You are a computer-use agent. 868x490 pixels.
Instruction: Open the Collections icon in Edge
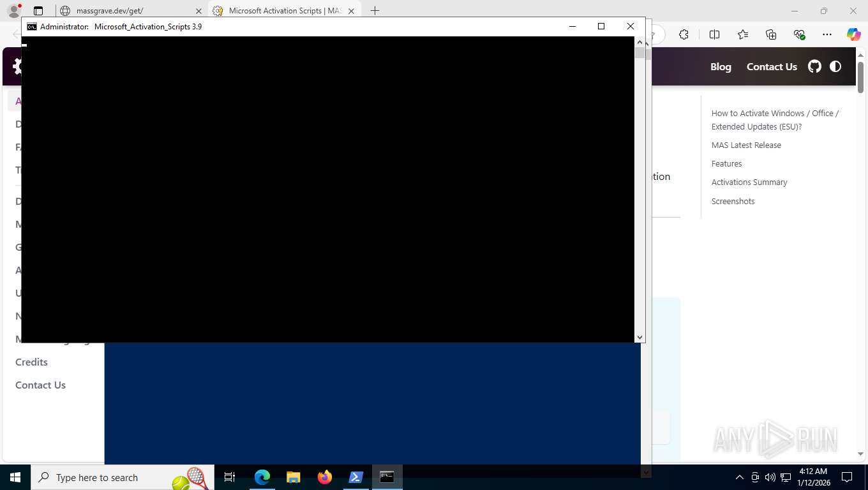point(771,34)
